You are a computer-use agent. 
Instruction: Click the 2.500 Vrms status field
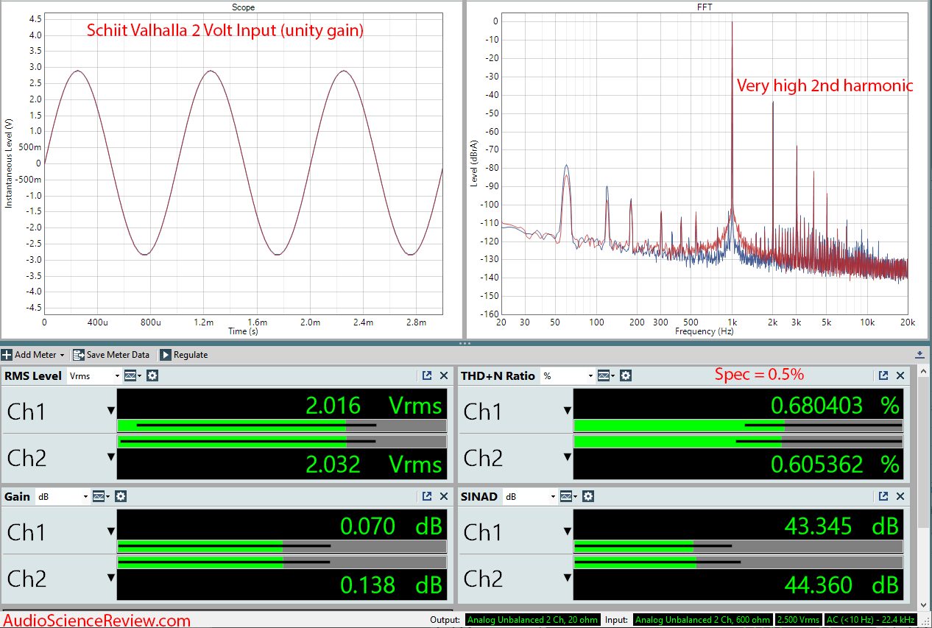tap(799, 620)
